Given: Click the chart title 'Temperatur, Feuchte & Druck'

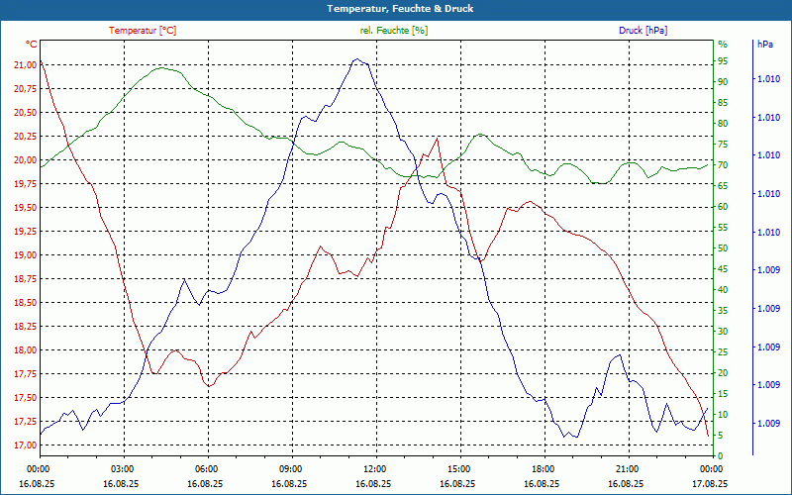Looking at the screenshot, I should click(x=400, y=9).
